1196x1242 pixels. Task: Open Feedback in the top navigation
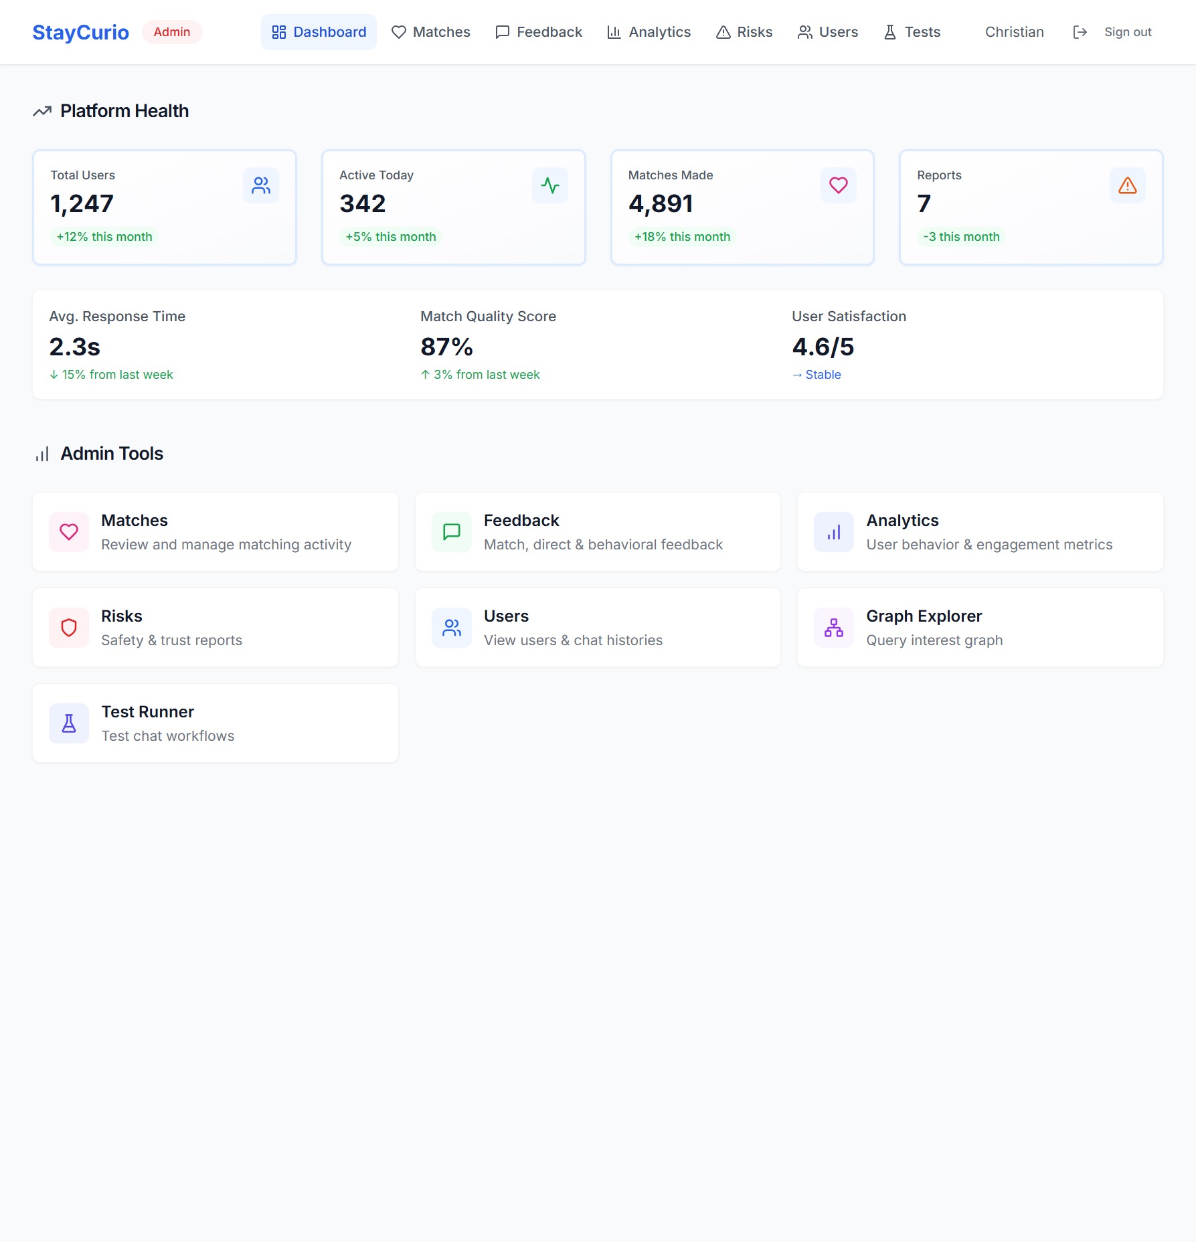point(539,32)
